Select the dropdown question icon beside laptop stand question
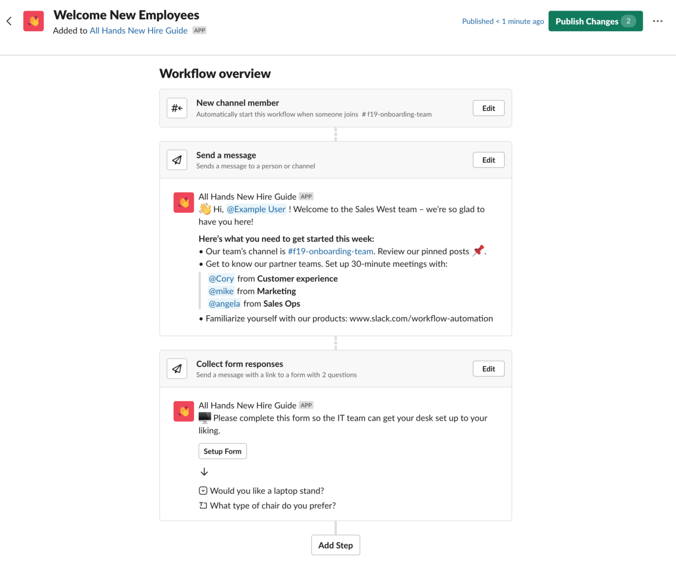Image resolution: width=676 pixels, height=570 pixels. 203,490
